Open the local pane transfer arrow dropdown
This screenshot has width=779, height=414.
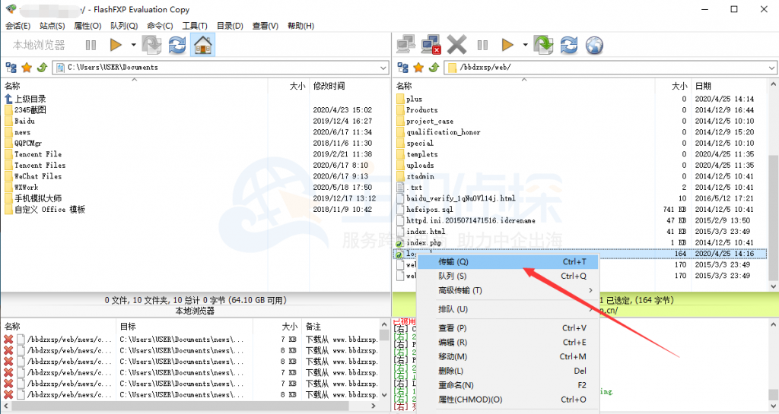133,45
